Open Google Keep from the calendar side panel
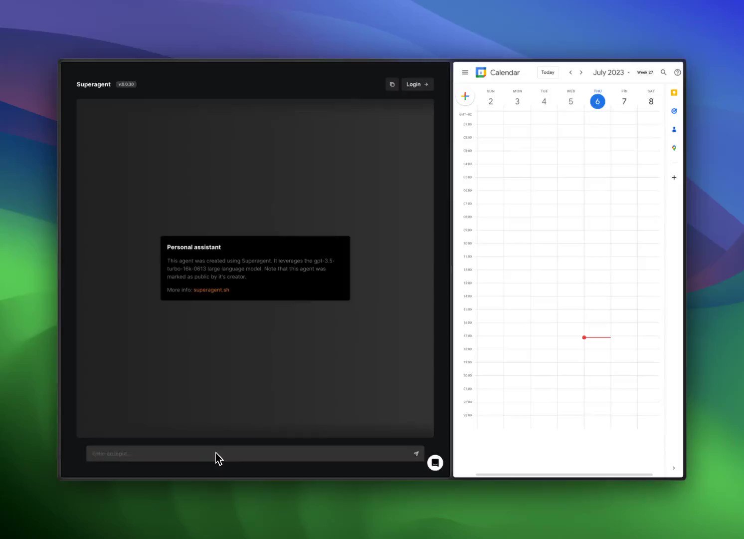 tap(674, 92)
